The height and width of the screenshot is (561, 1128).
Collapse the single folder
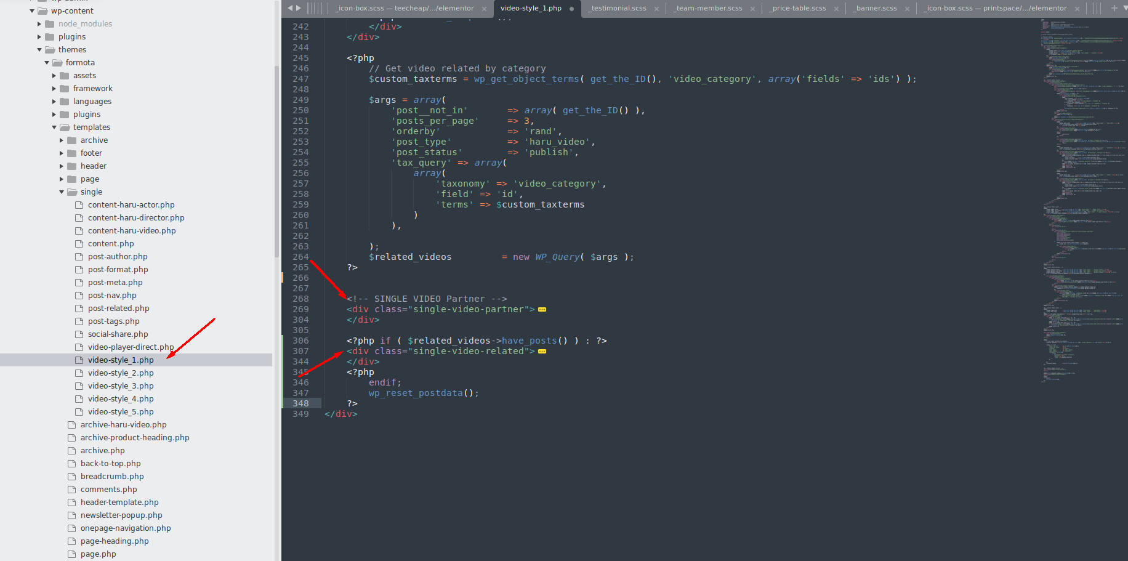point(62,192)
